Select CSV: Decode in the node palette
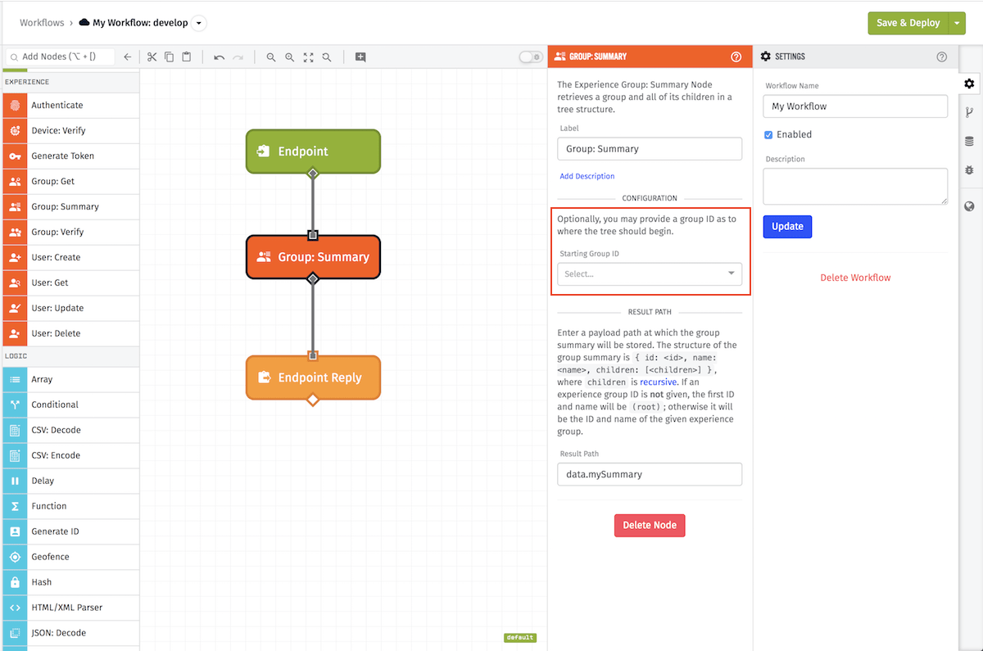Screen dimensions: 983x651 (70, 430)
